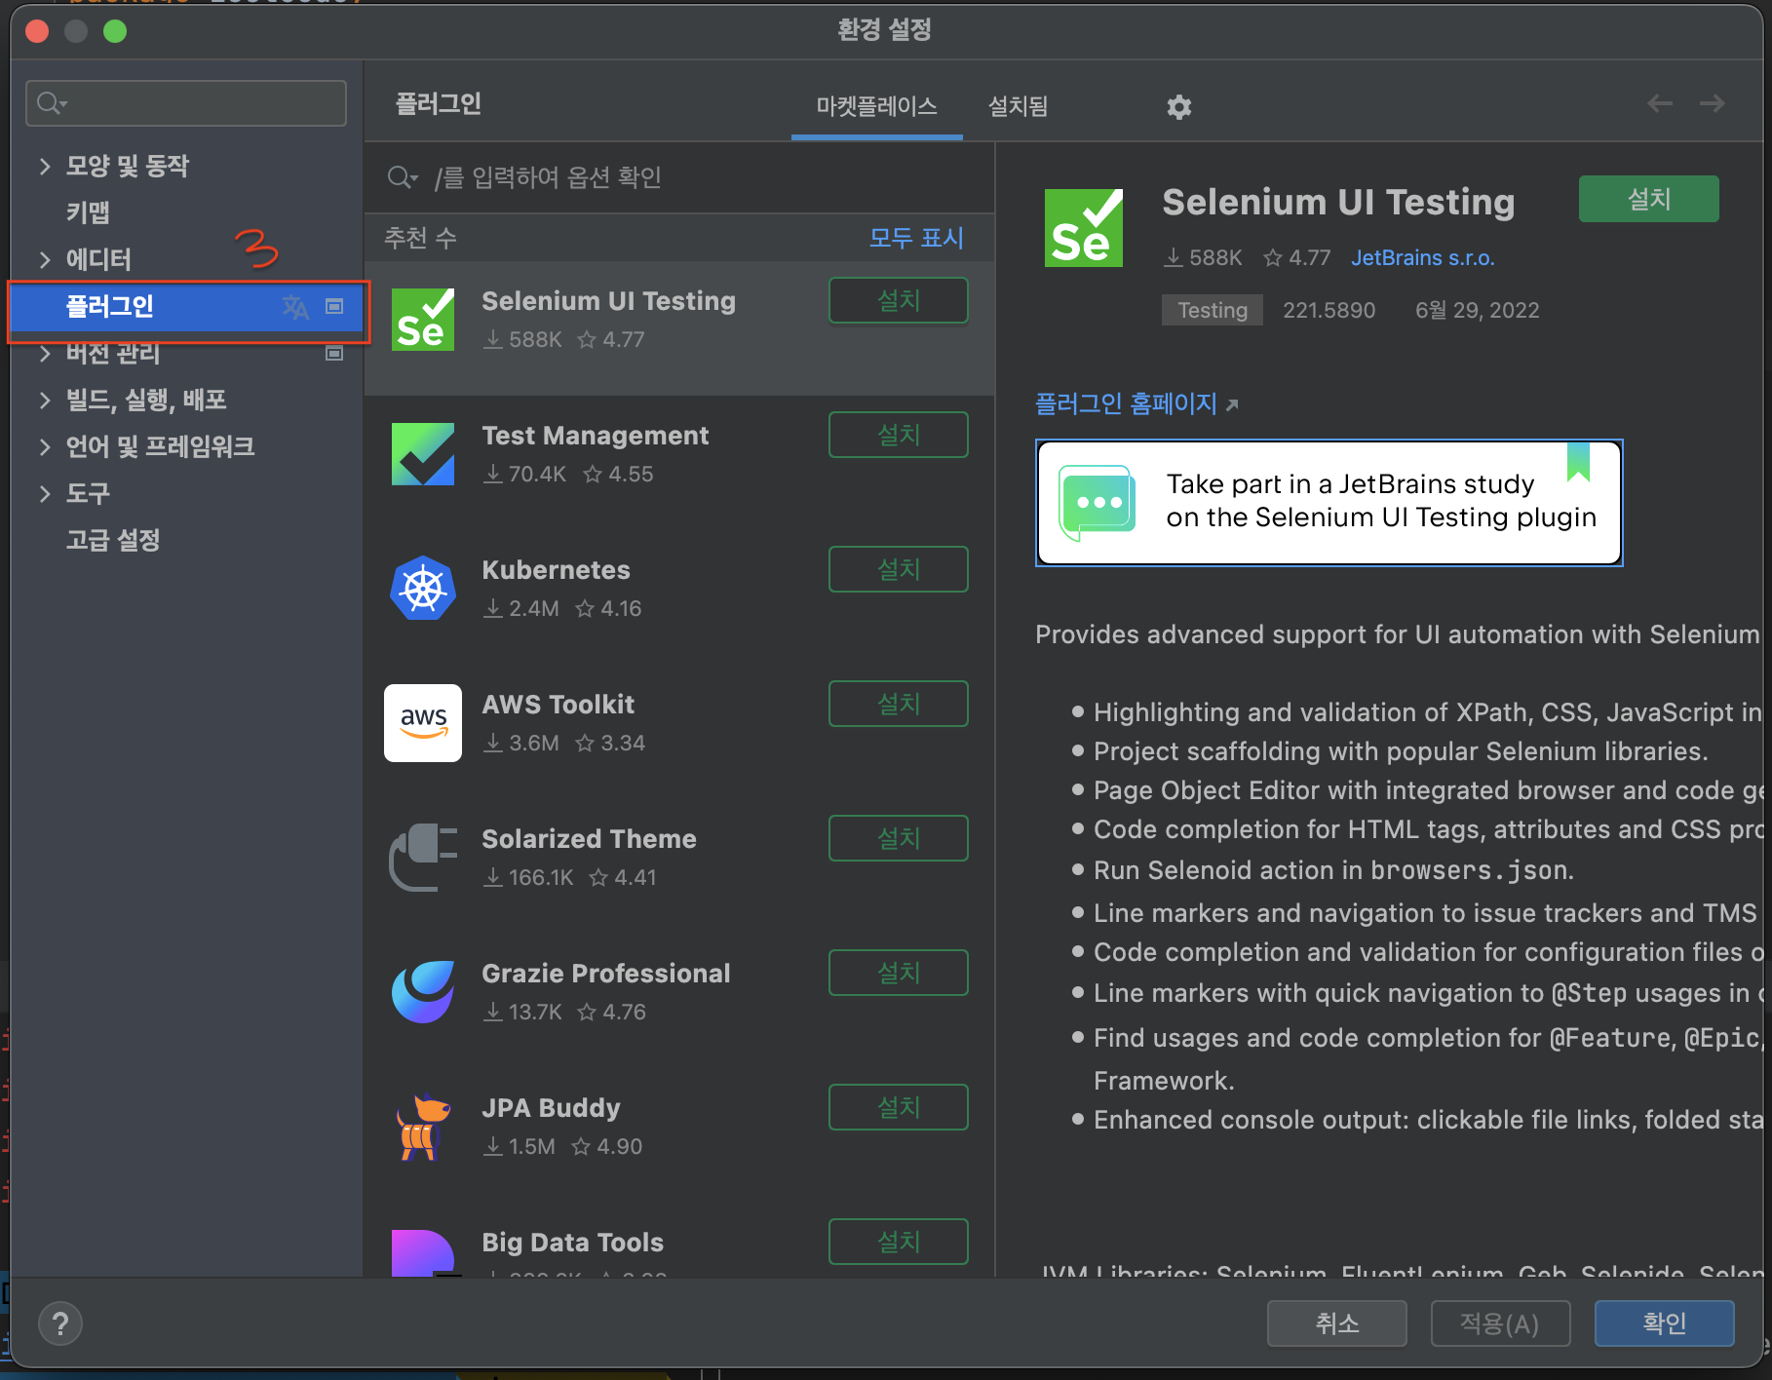Expand the 버전 관리 tree node
This screenshot has height=1380, width=1772.
tap(45, 353)
